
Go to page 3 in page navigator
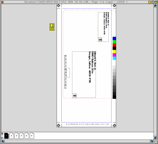[x=17, y=136]
